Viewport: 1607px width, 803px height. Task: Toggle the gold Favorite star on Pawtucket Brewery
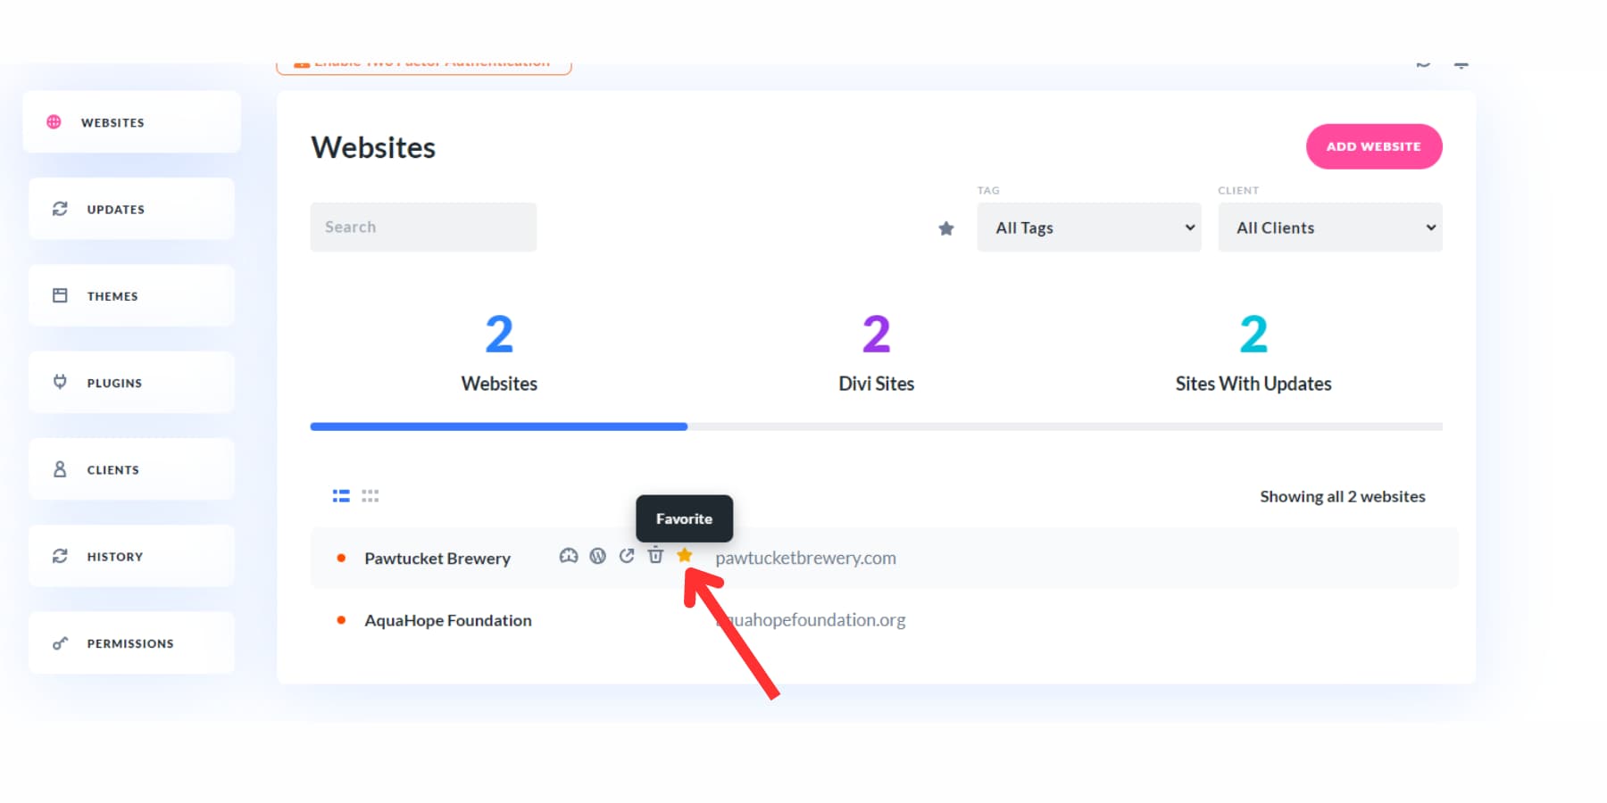click(x=685, y=556)
